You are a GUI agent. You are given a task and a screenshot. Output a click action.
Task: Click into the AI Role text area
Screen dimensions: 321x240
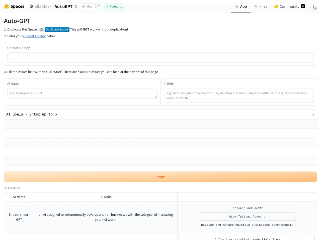pyautogui.click(x=238, y=95)
